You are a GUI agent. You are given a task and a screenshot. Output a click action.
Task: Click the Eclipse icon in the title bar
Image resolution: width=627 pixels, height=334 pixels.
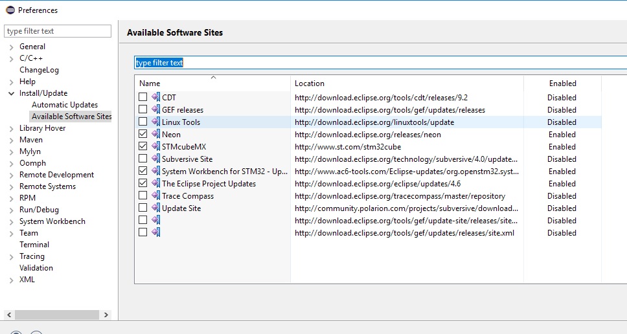click(9, 10)
